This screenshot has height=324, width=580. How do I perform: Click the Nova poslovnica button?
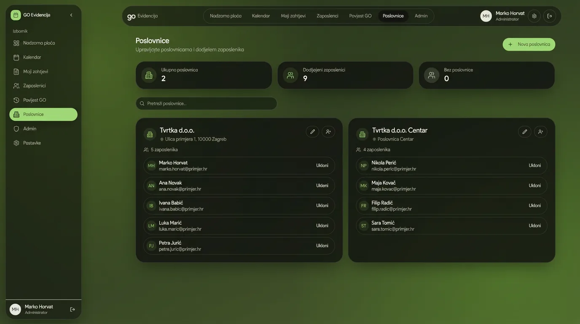click(529, 44)
